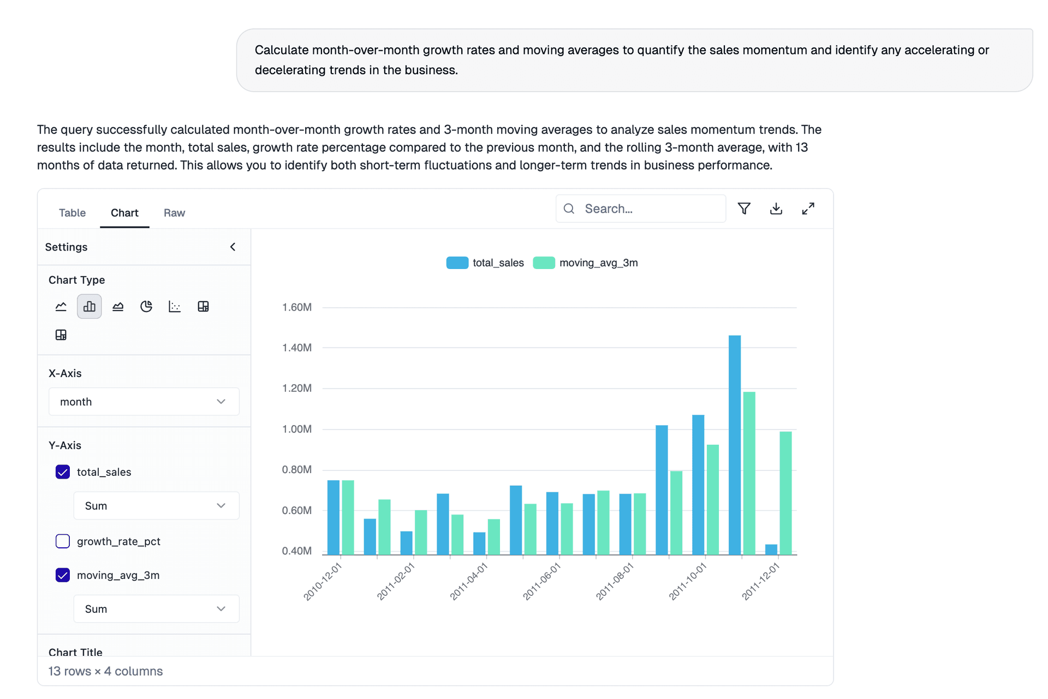Open the filter options
The width and height of the screenshot is (1048, 699).
point(744,208)
